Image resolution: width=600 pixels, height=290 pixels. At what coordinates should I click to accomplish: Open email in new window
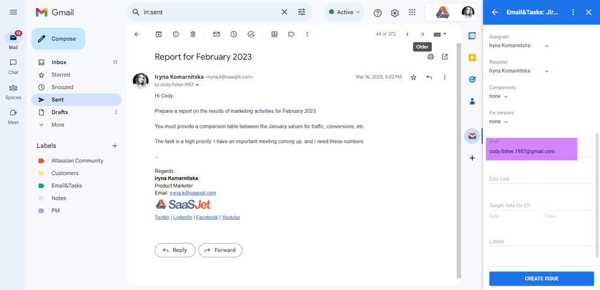pos(444,57)
